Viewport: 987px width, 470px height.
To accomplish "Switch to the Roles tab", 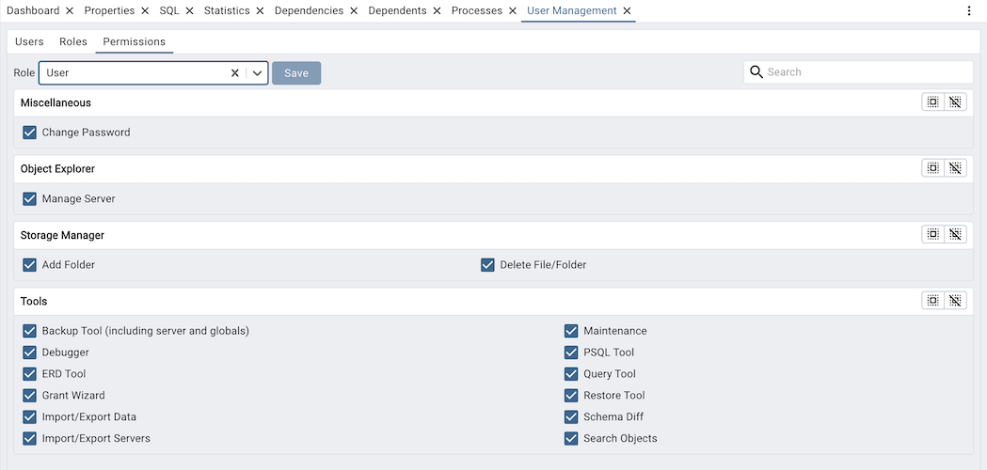I will 73,42.
